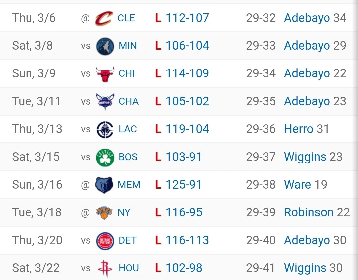358x280 pixels.
Task: Click Adebayo in the Detroit game row
Action: 307,240
